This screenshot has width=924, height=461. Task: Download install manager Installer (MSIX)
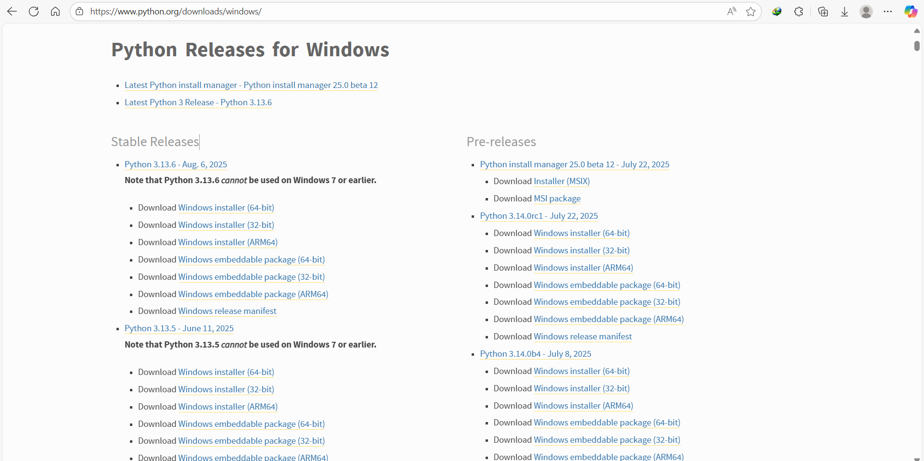(x=562, y=181)
